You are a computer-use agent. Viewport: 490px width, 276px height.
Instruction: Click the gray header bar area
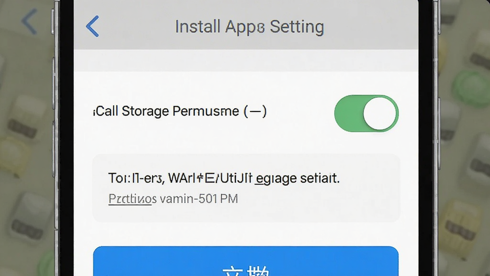click(x=246, y=25)
